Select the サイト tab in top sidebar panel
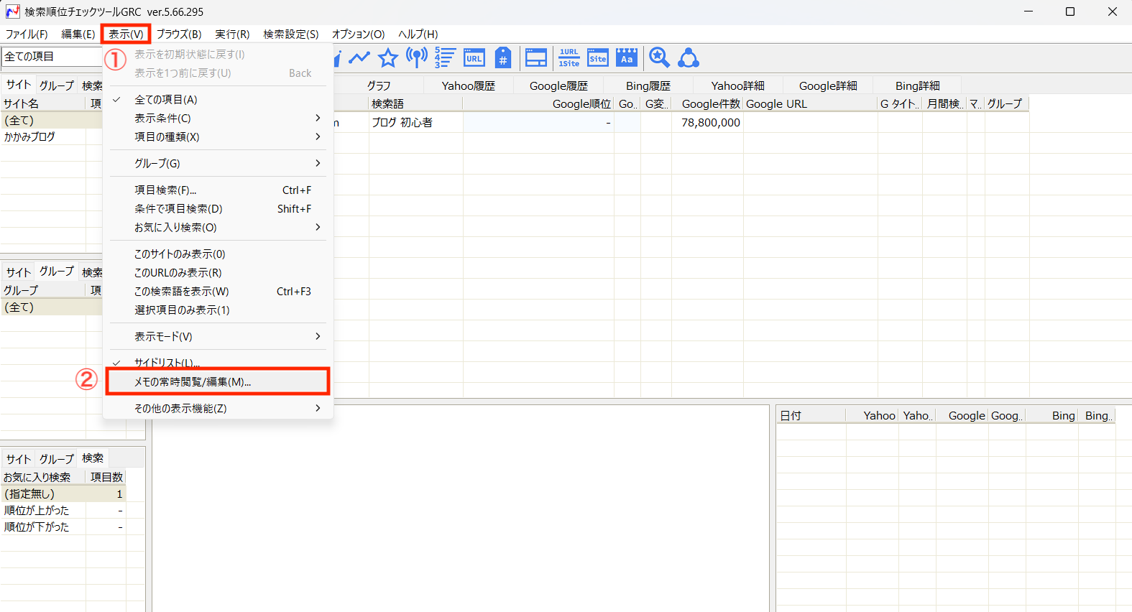Screen dimensions: 1132x612 [19, 85]
